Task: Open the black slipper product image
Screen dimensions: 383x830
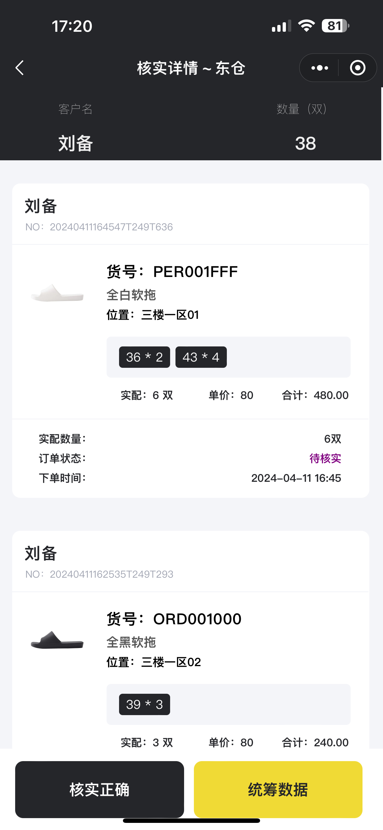Action: [57, 640]
